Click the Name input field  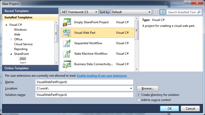click(x=84, y=82)
